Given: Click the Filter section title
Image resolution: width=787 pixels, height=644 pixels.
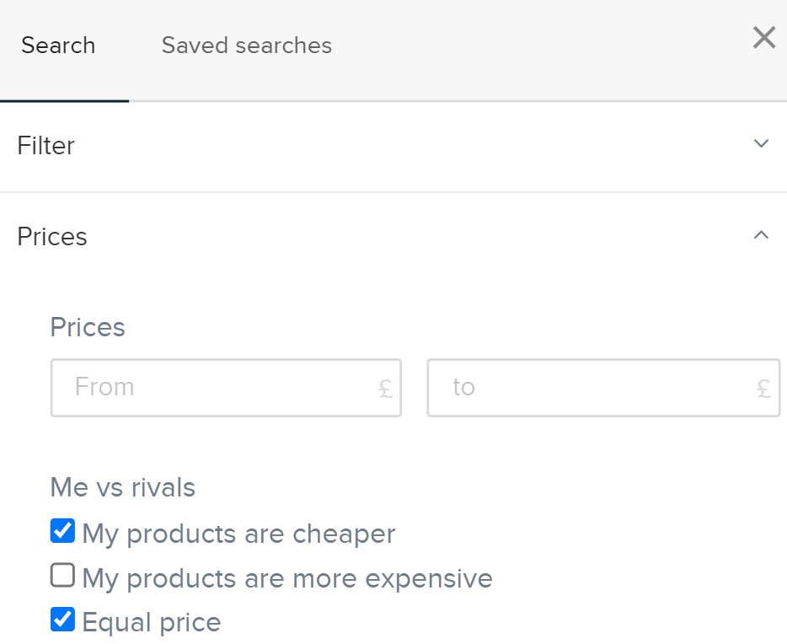Looking at the screenshot, I should [46, 146].
